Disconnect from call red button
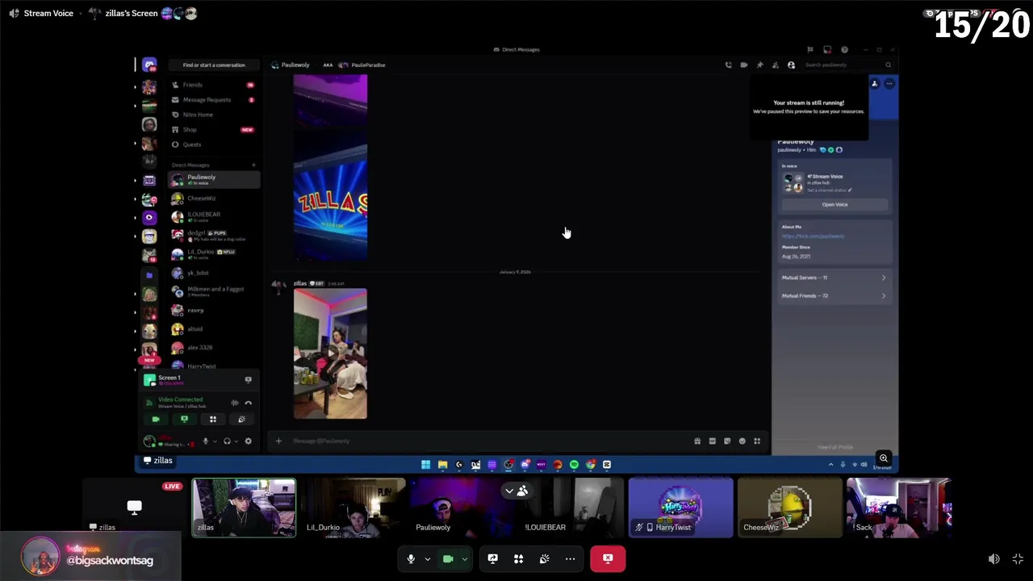The width and height of the screenshot is (1033, 581). [x=608, y=558]
